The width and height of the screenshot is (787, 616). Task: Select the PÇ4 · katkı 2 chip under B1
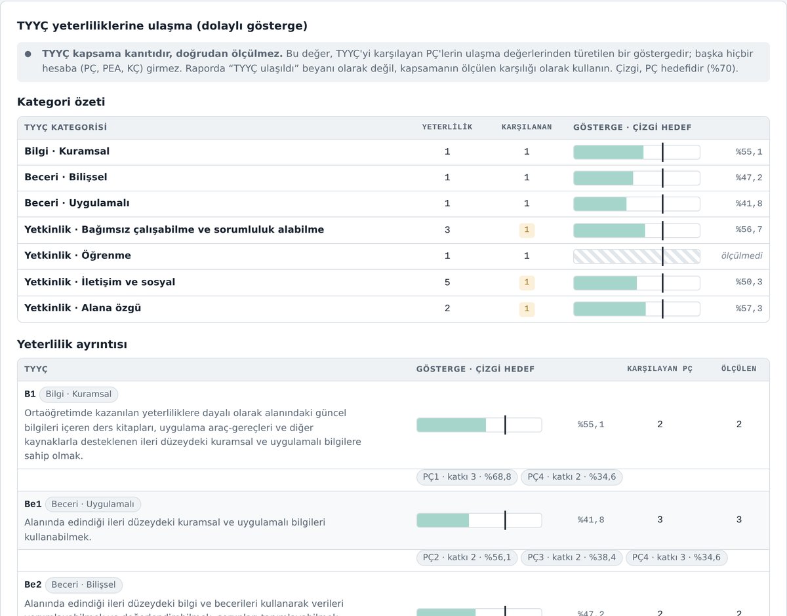pos(572,477)
